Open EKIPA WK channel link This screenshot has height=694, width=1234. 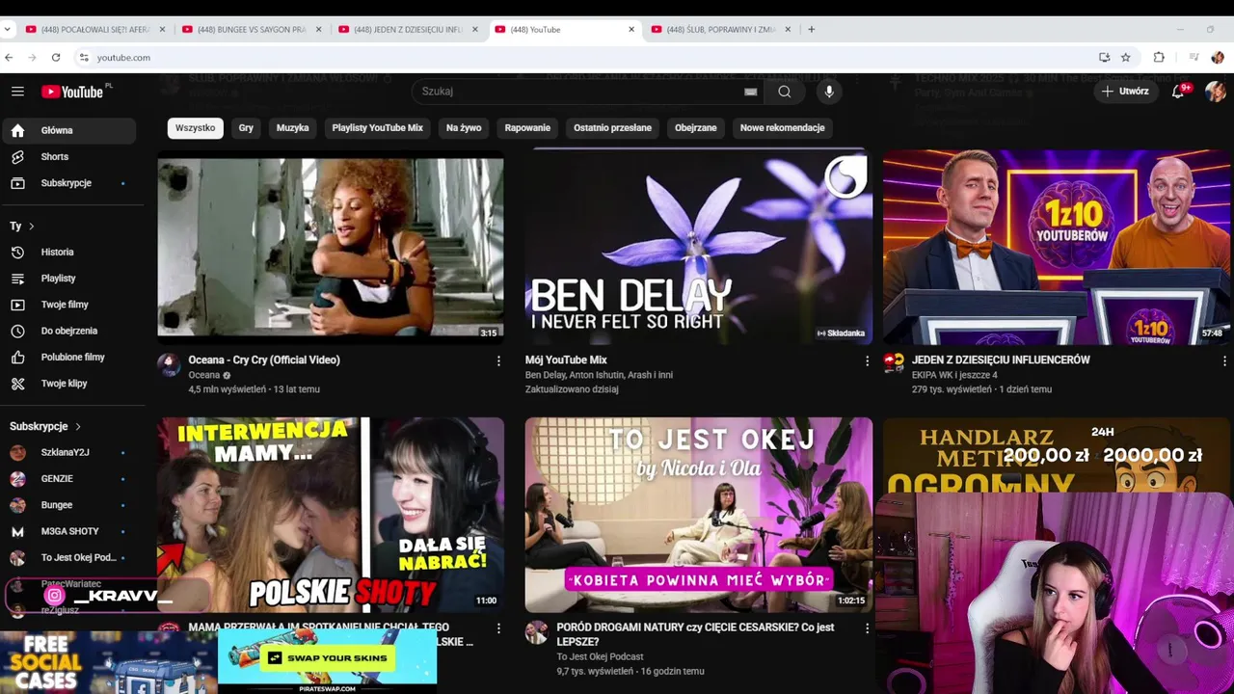[x=954, y=375]
